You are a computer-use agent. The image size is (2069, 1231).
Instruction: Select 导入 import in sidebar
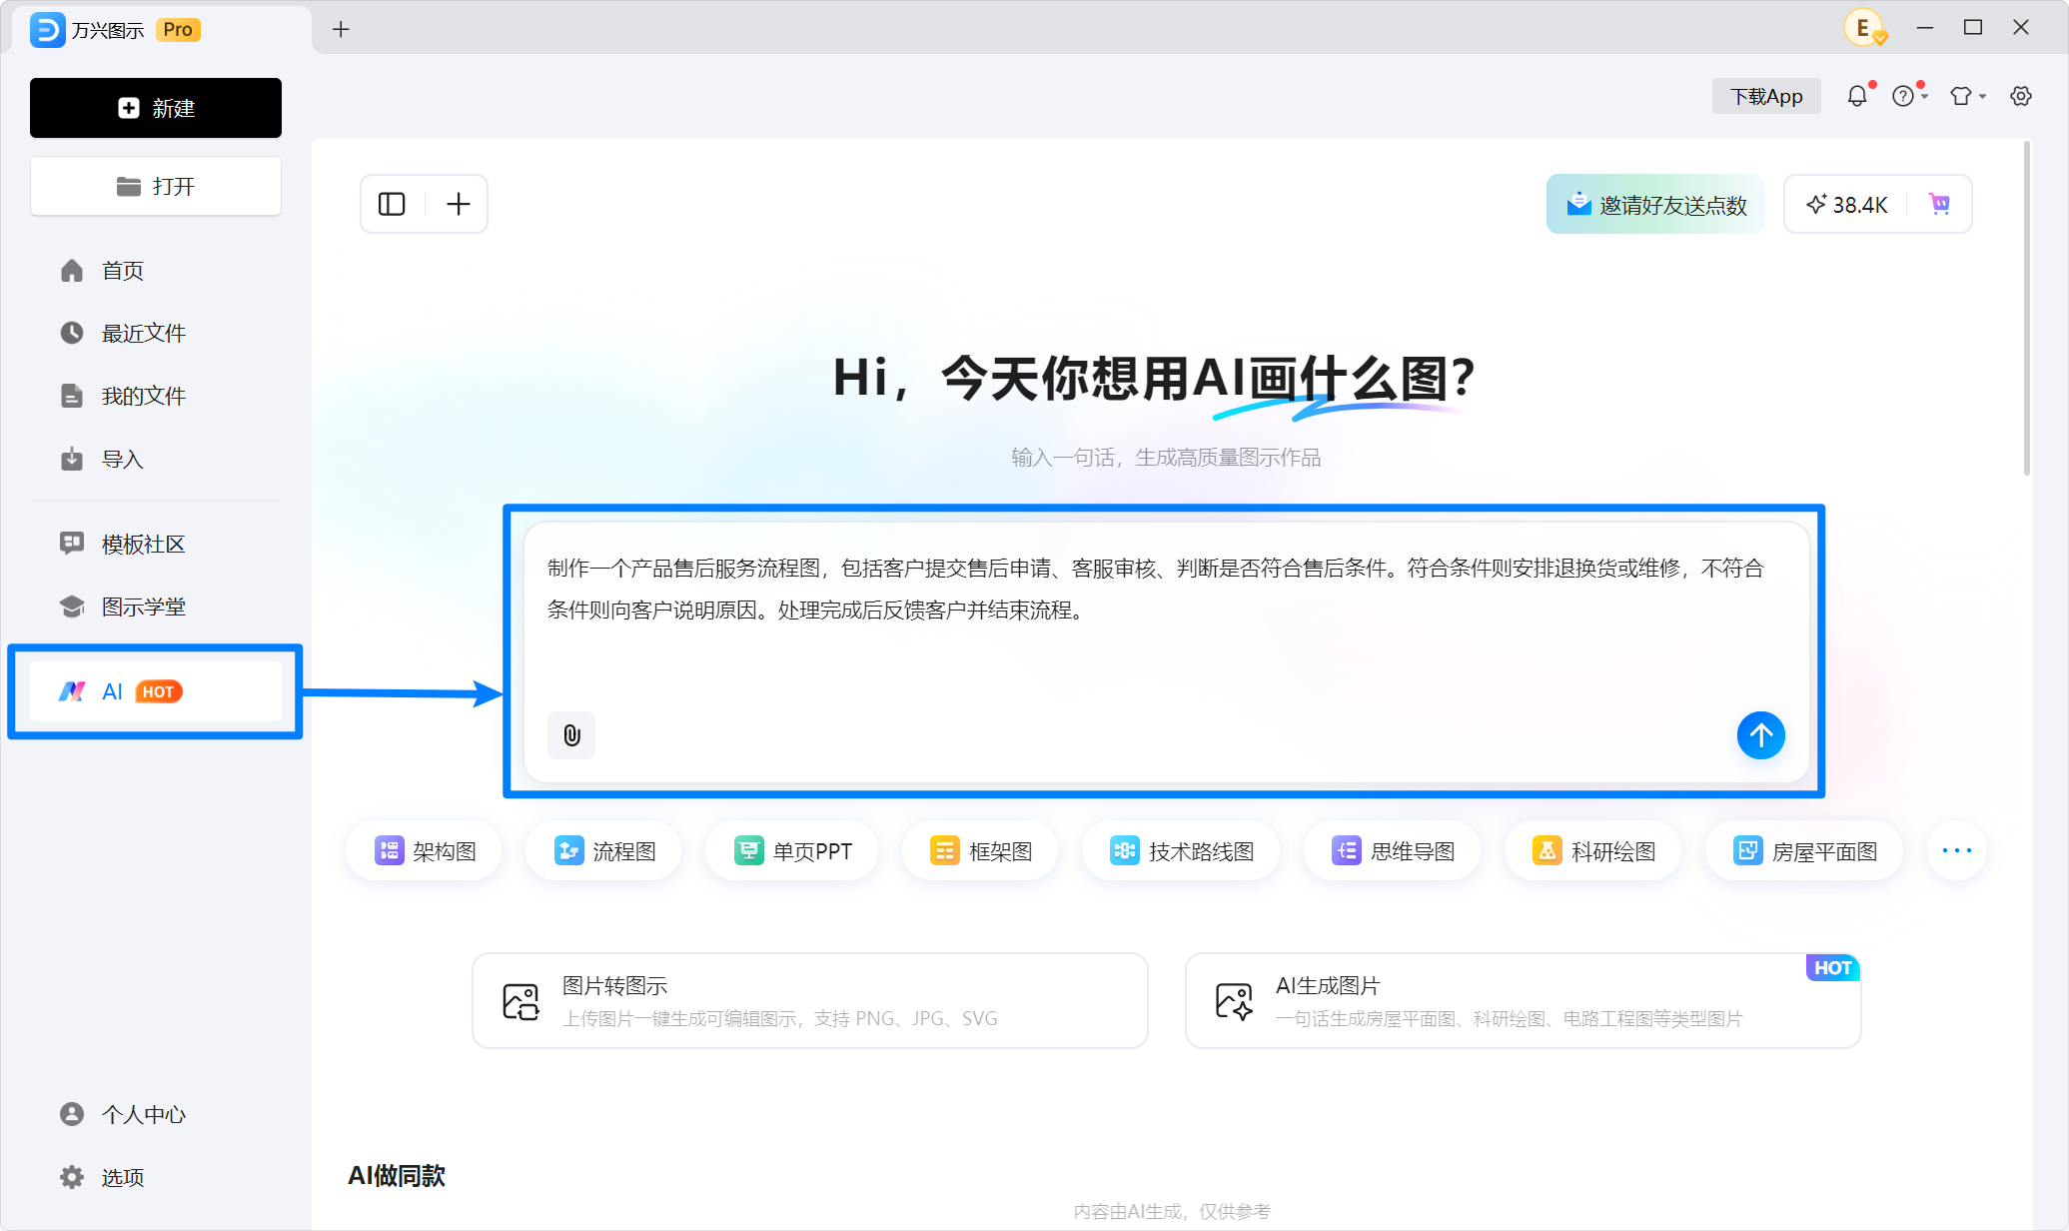(x=156, y=459)
